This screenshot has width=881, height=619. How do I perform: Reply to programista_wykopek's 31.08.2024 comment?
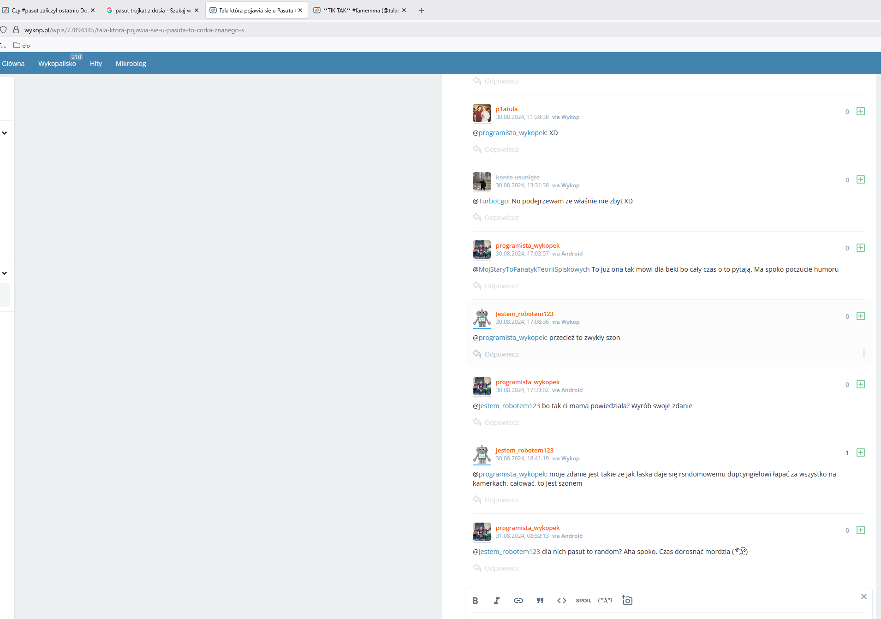496,568
